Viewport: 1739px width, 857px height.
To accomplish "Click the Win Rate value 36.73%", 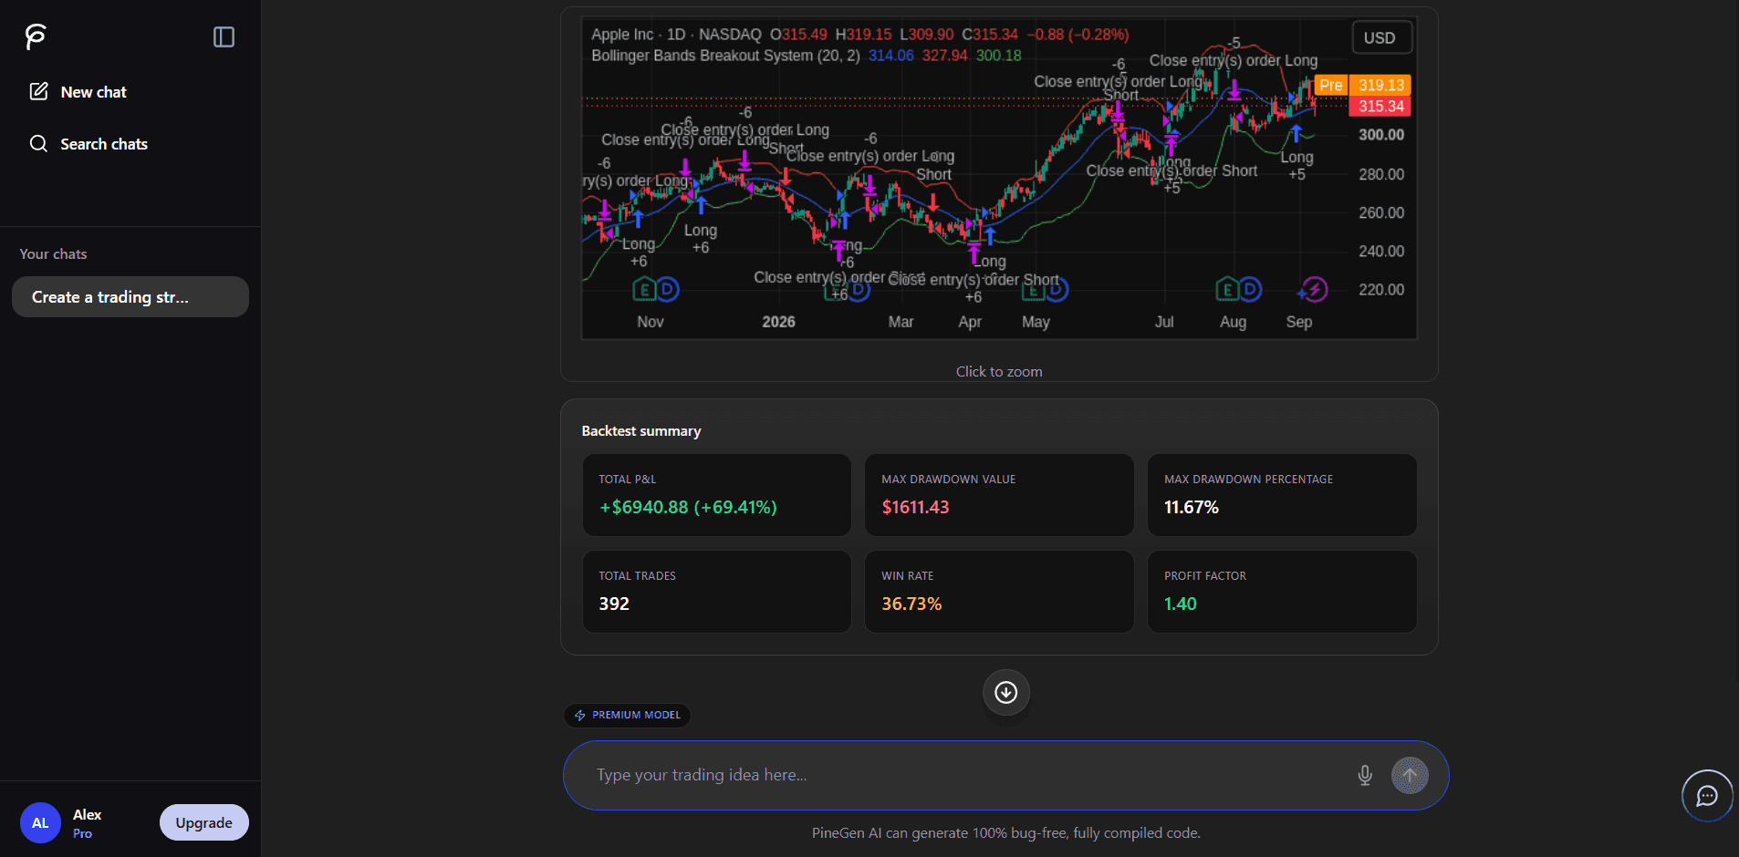I will click(x=911, y=604).
